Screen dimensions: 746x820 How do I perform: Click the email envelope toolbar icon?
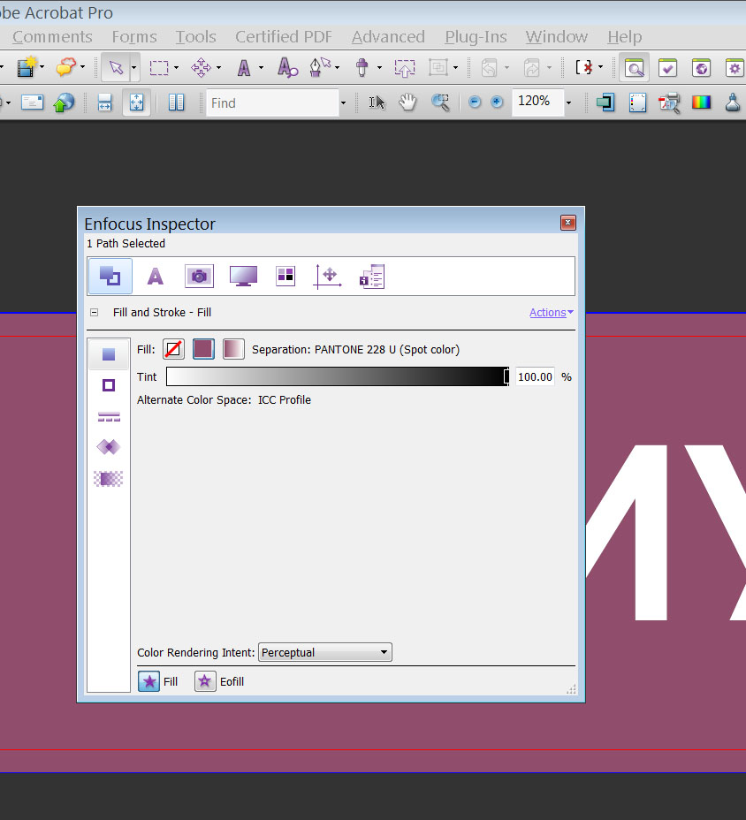pyautogui.click(x=33, y=102)
